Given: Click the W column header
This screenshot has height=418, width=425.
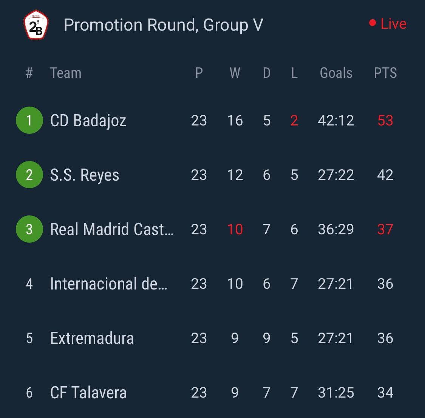Looking at the screenshot, I should [235, 73].
